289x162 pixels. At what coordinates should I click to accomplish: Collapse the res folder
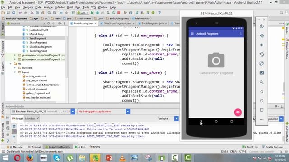tap(11, 64)
